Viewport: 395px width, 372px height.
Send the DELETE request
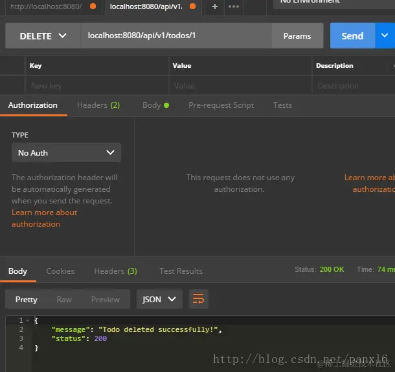pos(352,36)
